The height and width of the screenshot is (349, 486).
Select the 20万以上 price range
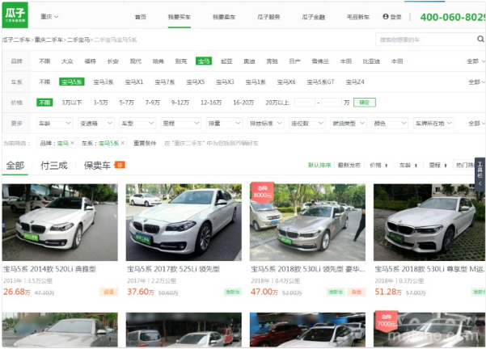point(277,103)
